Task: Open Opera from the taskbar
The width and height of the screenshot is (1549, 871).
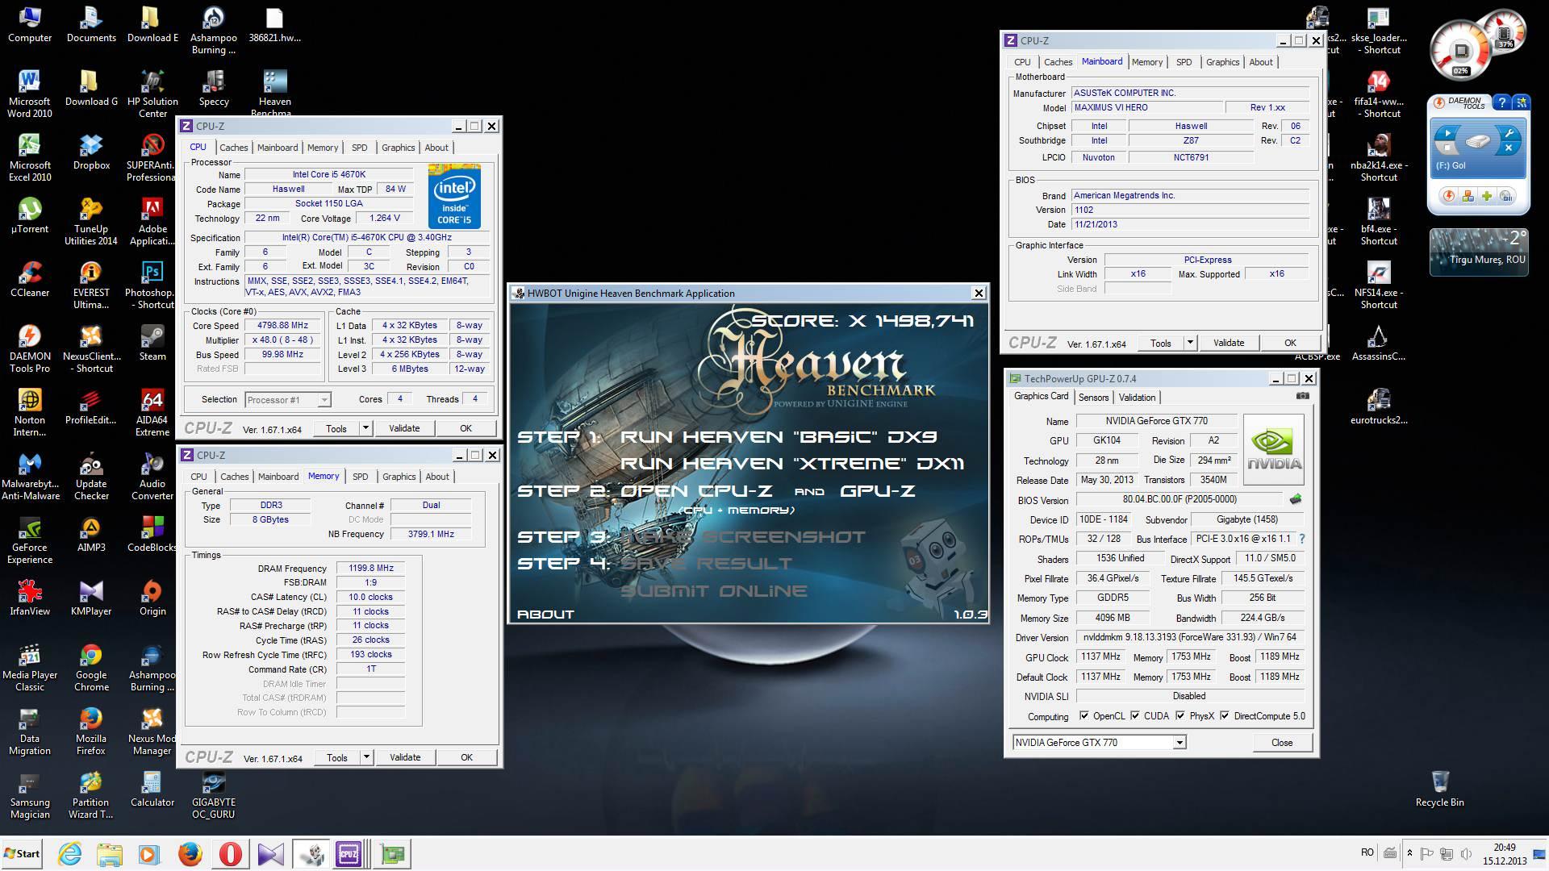Action: (x=230, y=853)
